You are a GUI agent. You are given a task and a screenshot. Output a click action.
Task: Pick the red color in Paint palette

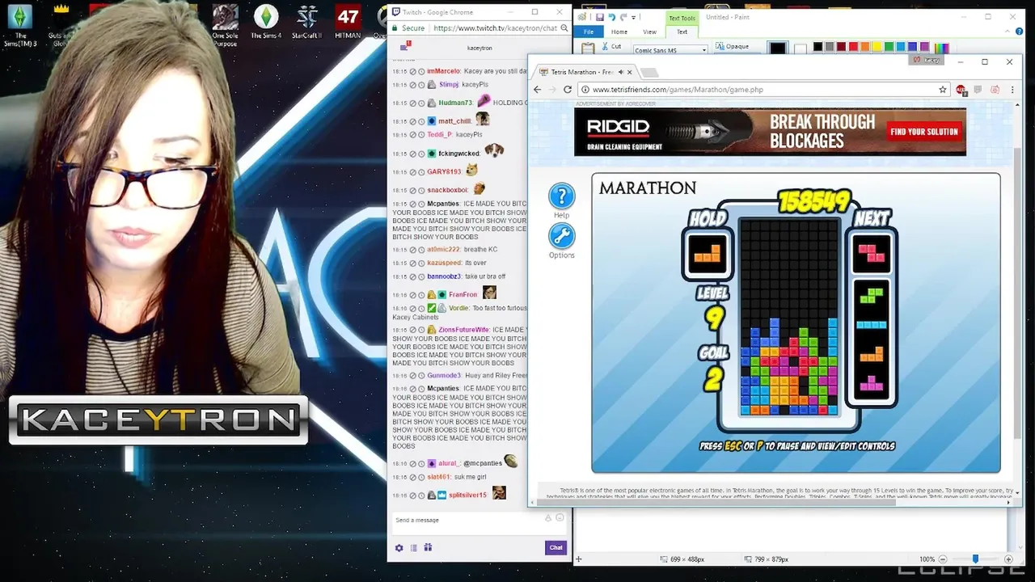point(853,47)
